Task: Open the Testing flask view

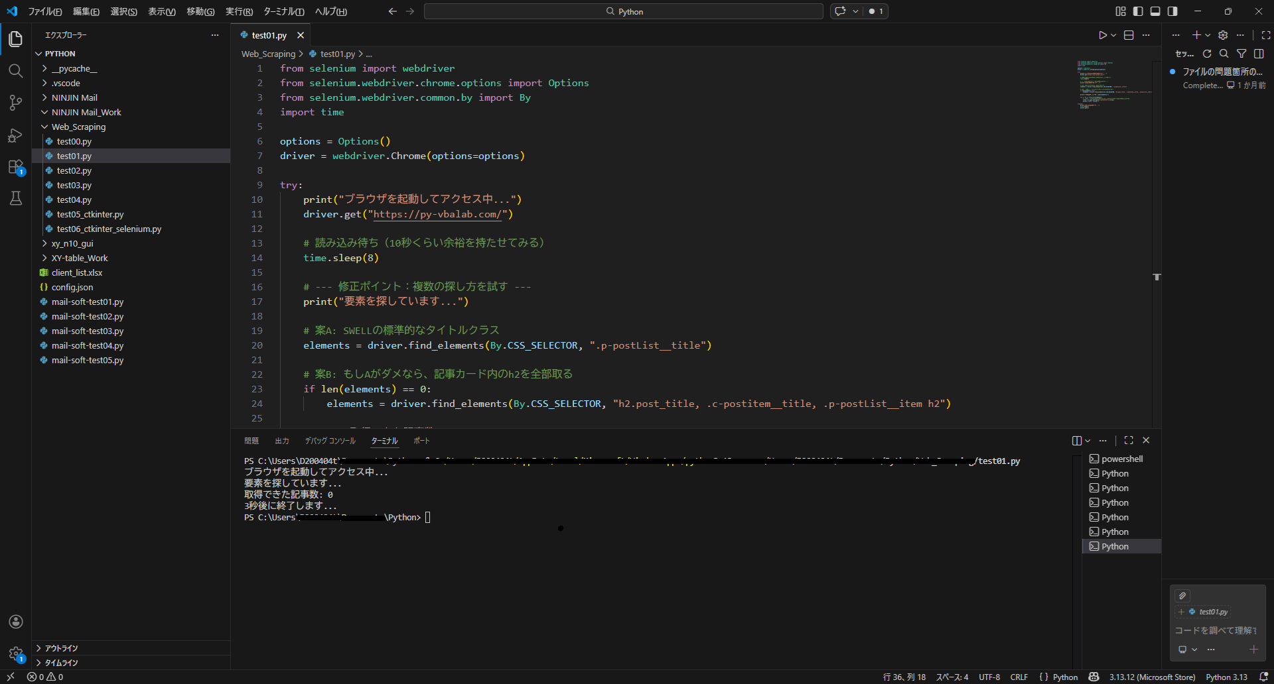Action: point(16,198)
